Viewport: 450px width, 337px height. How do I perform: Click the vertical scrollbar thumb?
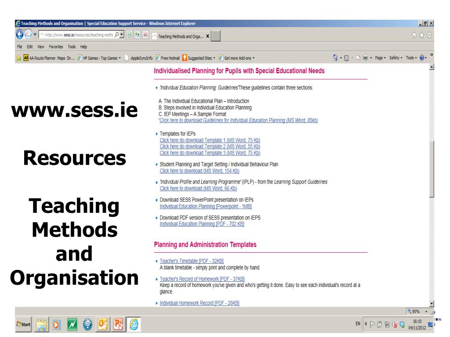(x=432, y=169)
